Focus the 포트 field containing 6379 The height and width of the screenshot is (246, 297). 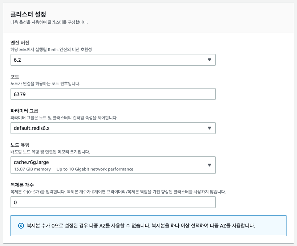(113, 94)
